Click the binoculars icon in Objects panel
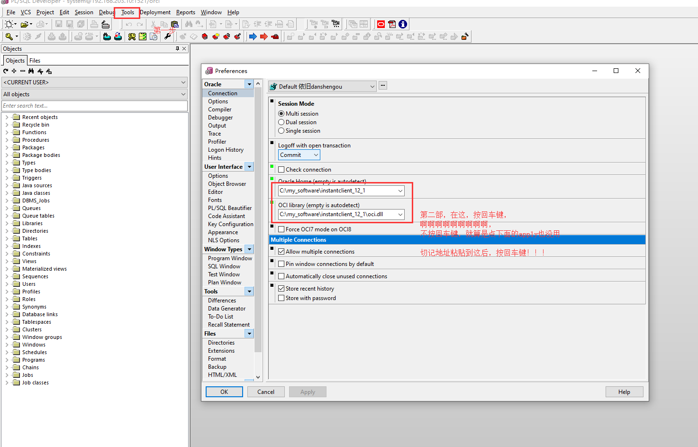Image resolution: width=698 pixels, height=447 pixels. coord(31,71)
